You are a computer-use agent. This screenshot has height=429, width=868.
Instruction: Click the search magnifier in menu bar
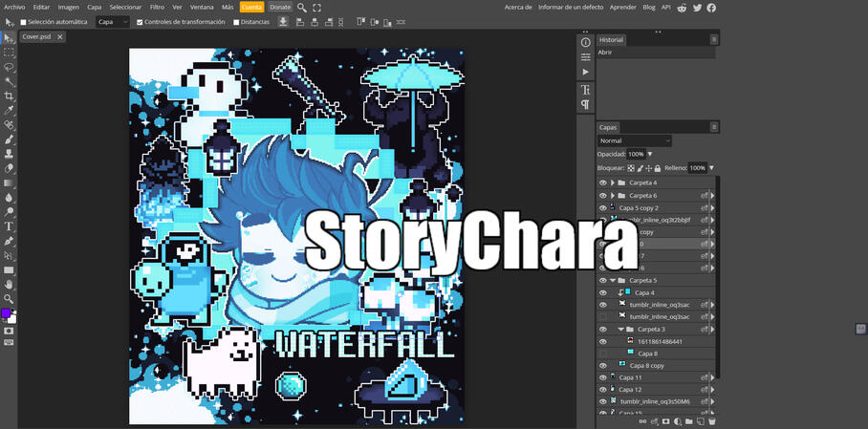302,7
